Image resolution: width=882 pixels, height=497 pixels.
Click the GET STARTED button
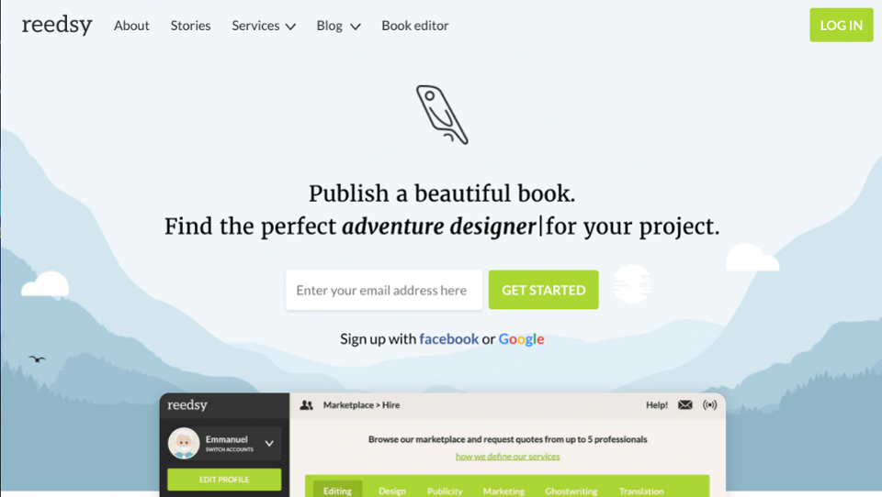(x=543, y=290)
